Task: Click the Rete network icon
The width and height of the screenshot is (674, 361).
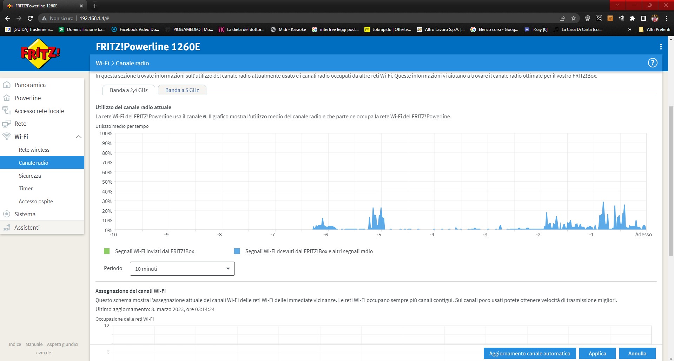Action: pos(7,124)
